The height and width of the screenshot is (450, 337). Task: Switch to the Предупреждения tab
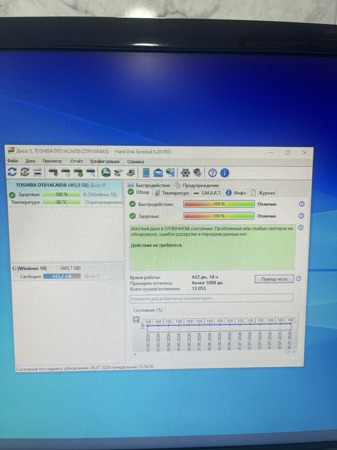coord(197,185)
